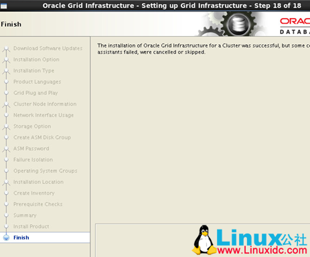Click the blue Finish step bullet icon
This screenshot has height=257, width=310.
(6, 238)
